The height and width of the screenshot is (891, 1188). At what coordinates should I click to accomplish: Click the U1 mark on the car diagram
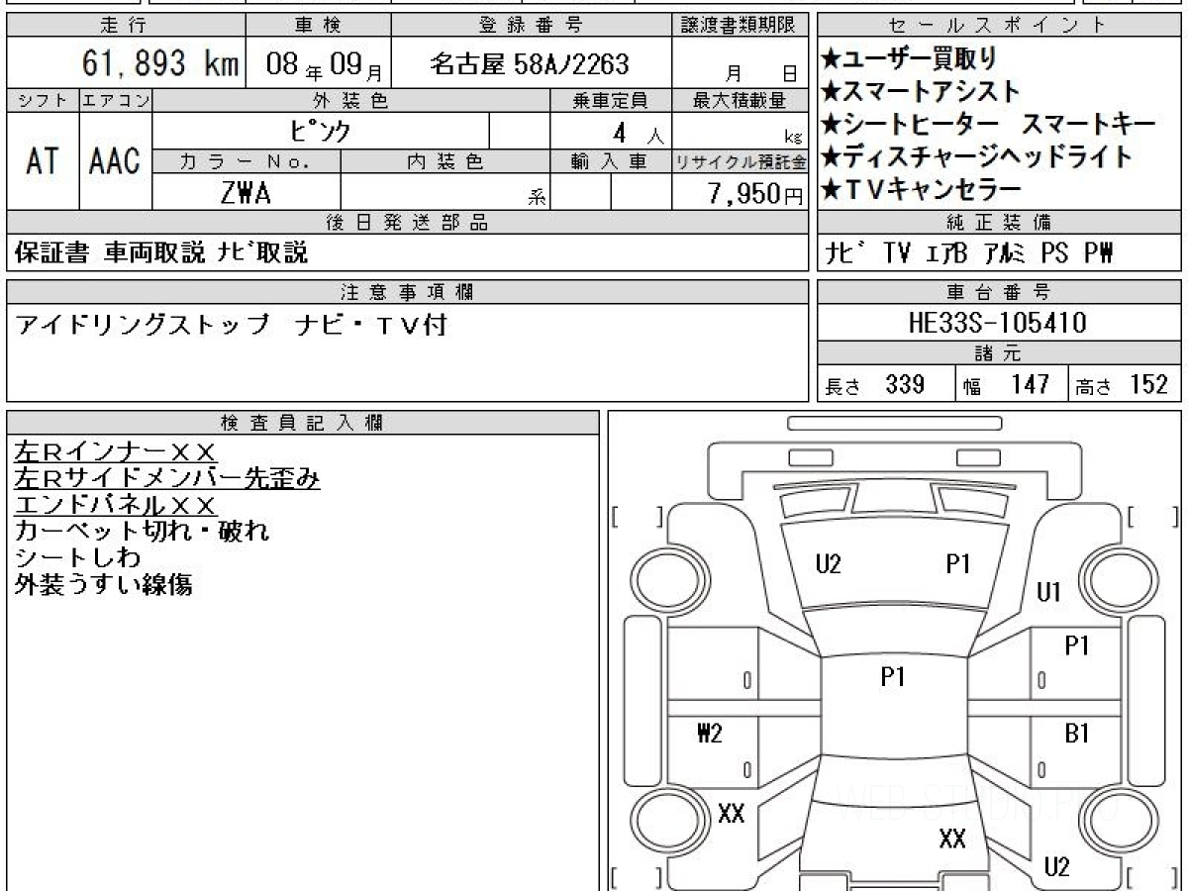coord(1048,593)
